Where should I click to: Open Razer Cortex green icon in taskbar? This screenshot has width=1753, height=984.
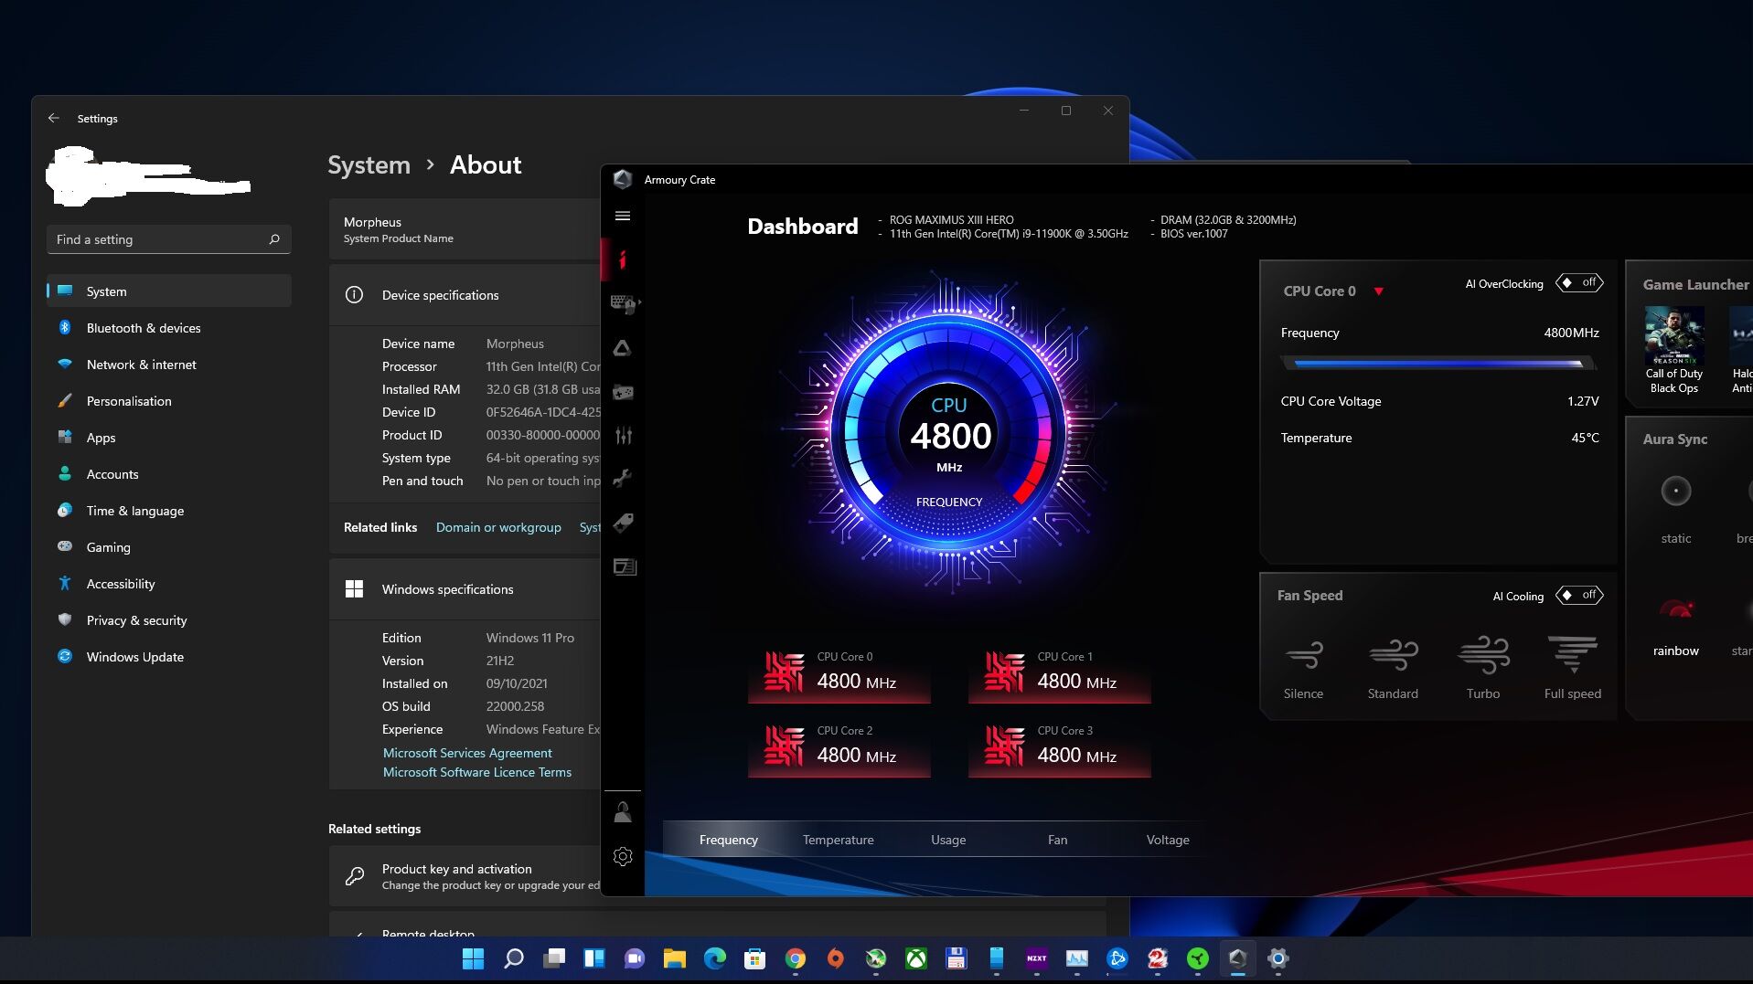[1197, 958]
